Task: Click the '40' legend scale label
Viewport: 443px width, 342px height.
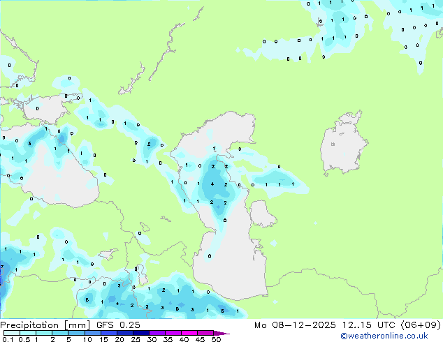Action: [x=184, y=339]
